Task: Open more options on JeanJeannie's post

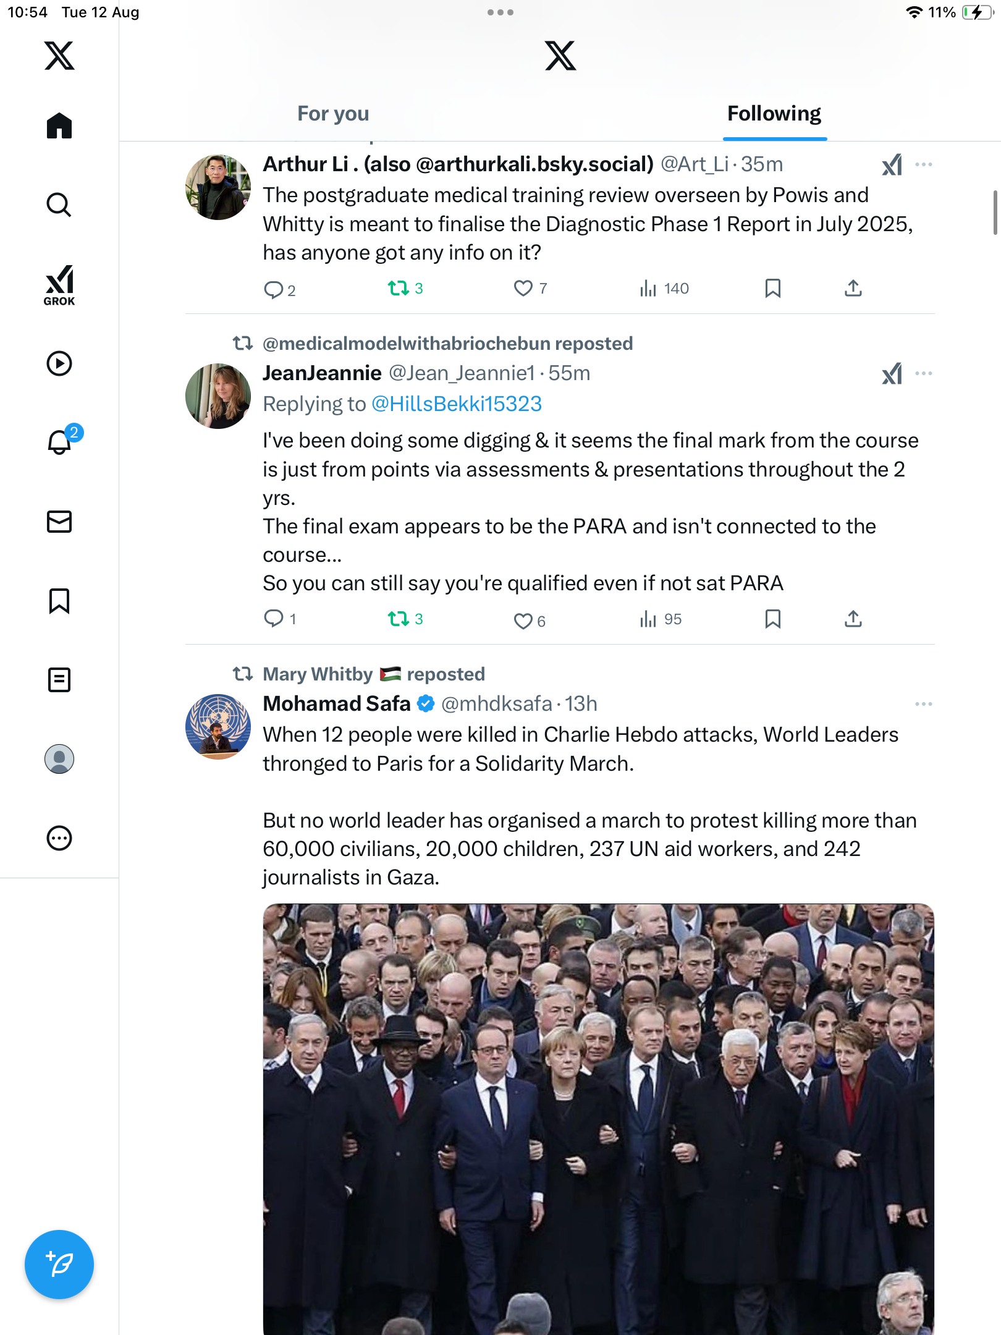Action: (923, 373)
